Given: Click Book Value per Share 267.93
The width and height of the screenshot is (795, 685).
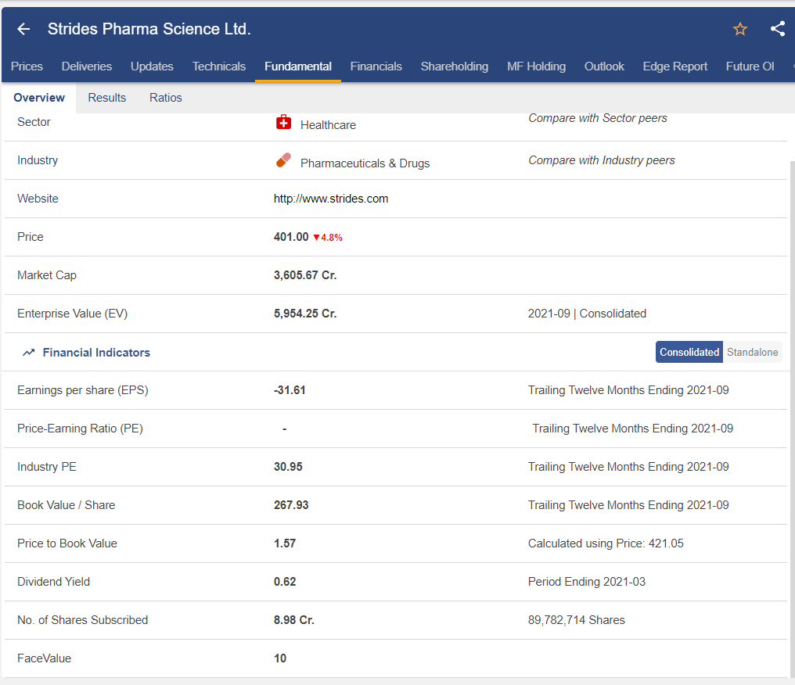Looking at the screenshot, I should tap(291, 505).
